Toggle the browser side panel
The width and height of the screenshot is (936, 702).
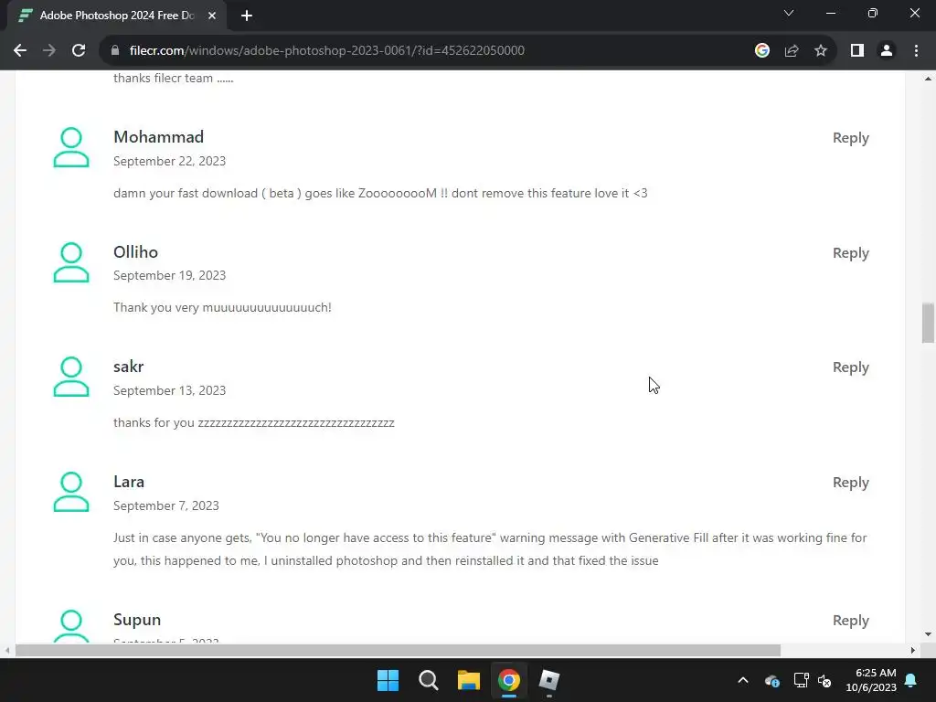(857, 51)
